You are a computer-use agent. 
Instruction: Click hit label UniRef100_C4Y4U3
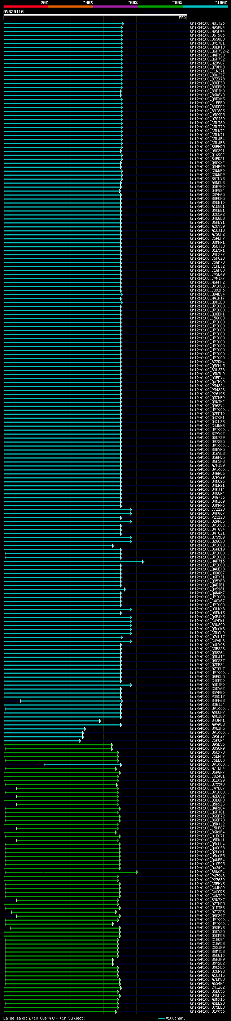pos(207,641)
